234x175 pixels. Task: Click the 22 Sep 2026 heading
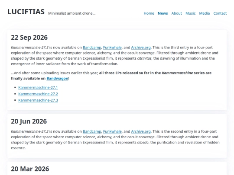29,38
